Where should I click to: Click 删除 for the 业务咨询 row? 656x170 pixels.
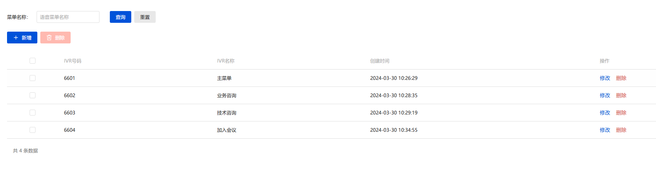(x=621, y=95)
